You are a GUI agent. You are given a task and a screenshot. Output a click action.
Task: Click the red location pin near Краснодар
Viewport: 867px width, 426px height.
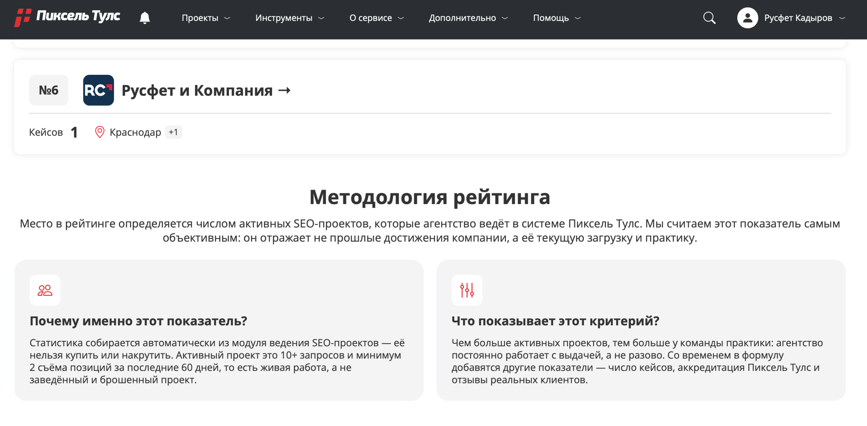pos(100,132)
